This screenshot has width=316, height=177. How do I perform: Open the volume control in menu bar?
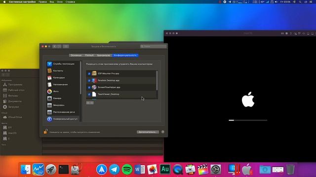(276, 2)
